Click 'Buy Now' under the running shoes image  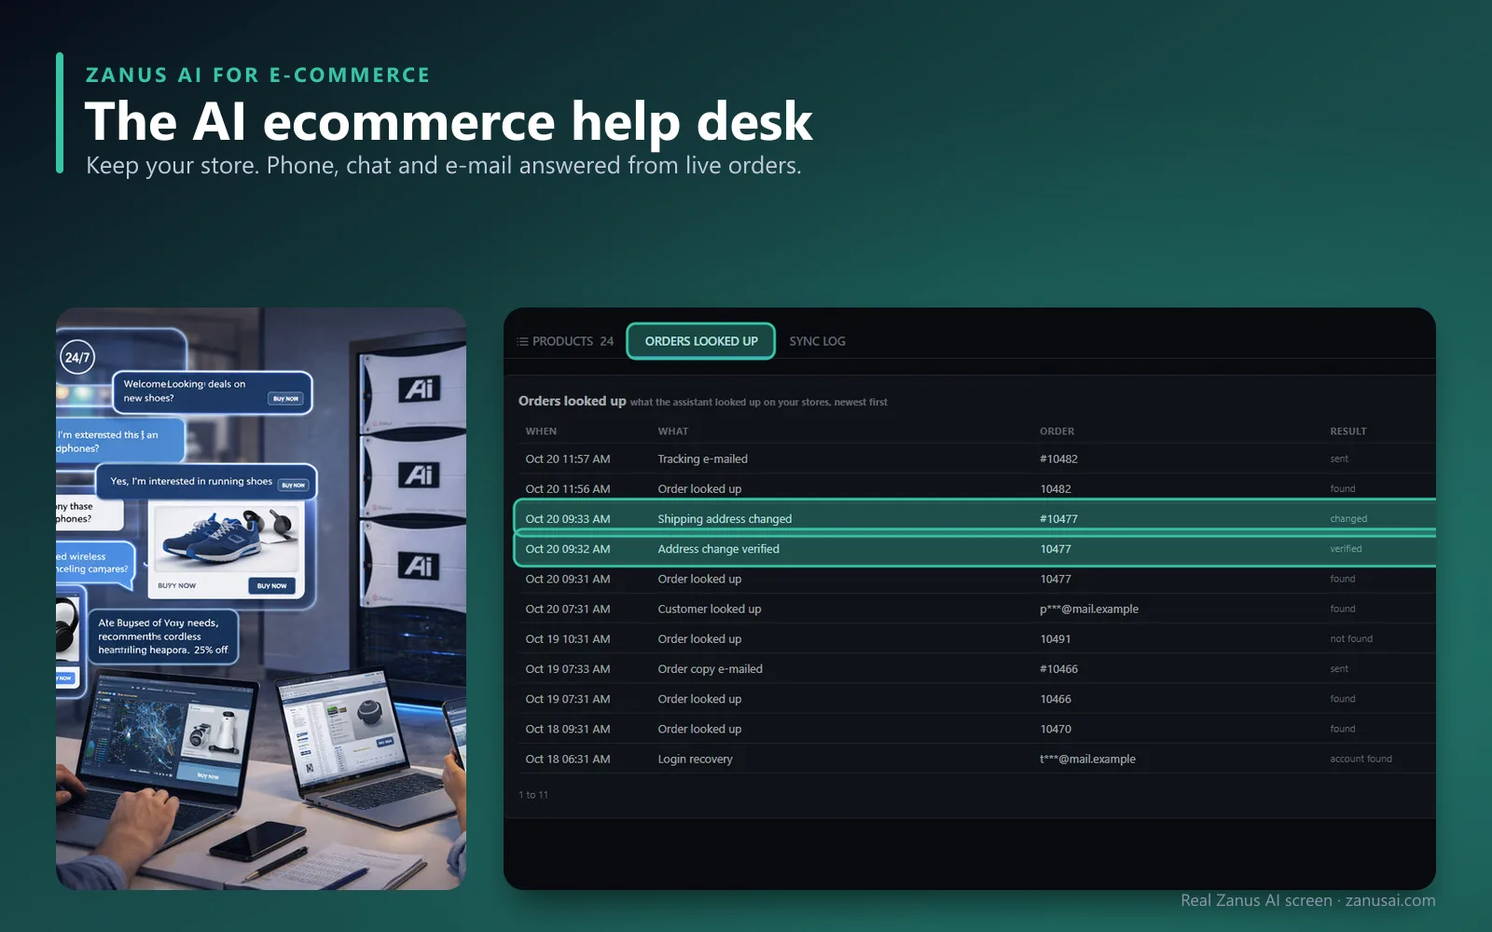271,585
